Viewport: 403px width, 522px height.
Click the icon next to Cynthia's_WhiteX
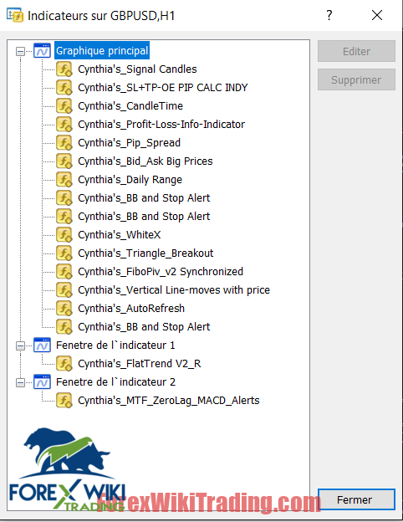[64, 235]
